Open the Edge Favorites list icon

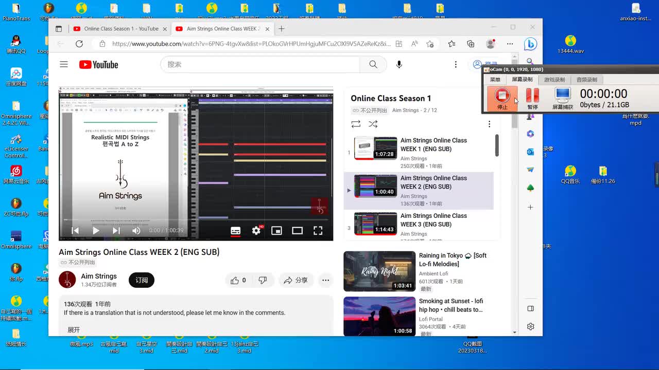point(452,44)
